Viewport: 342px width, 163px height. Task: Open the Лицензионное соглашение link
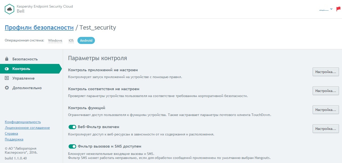tap(27, 128)
